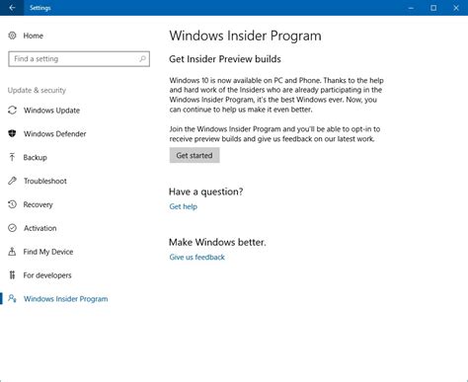Click the Give us feedback link

point(196,257)
